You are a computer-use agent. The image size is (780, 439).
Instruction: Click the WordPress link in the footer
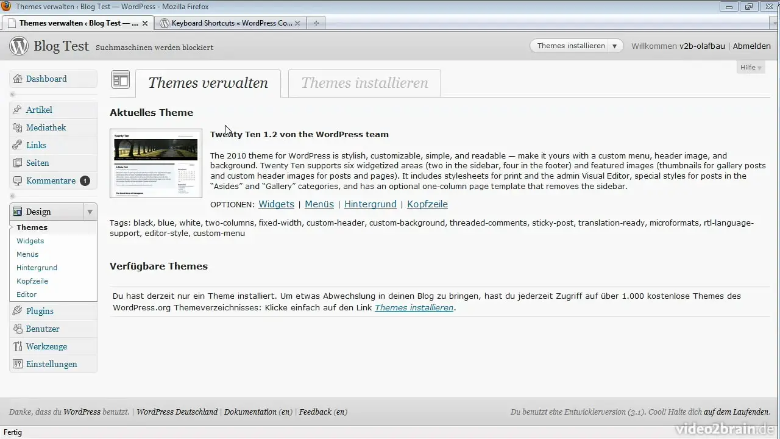82,412
